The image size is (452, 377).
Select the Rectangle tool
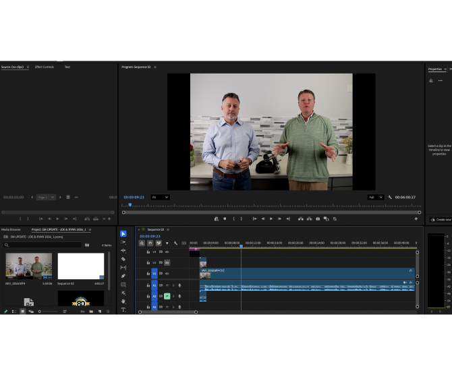(123, 285)
